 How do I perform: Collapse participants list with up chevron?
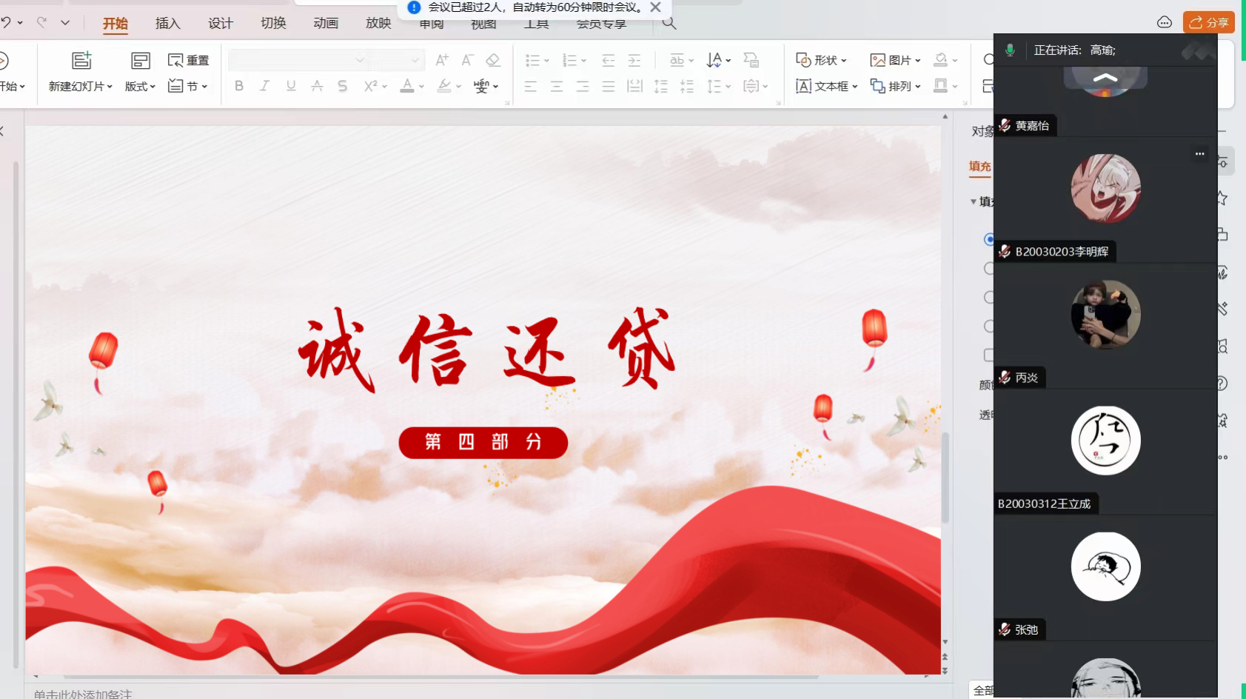coord(1105,77)
